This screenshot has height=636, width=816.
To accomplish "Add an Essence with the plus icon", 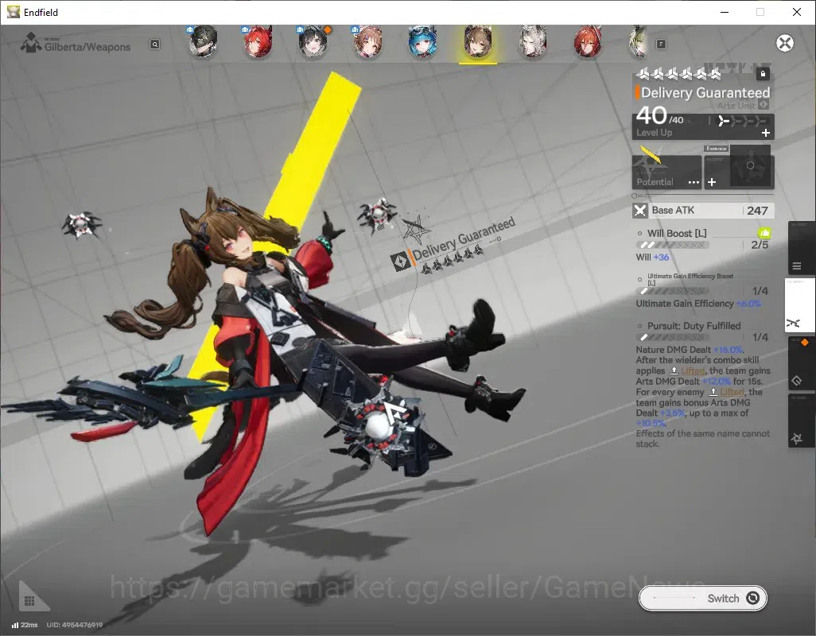I will click(x=712, y=182).
